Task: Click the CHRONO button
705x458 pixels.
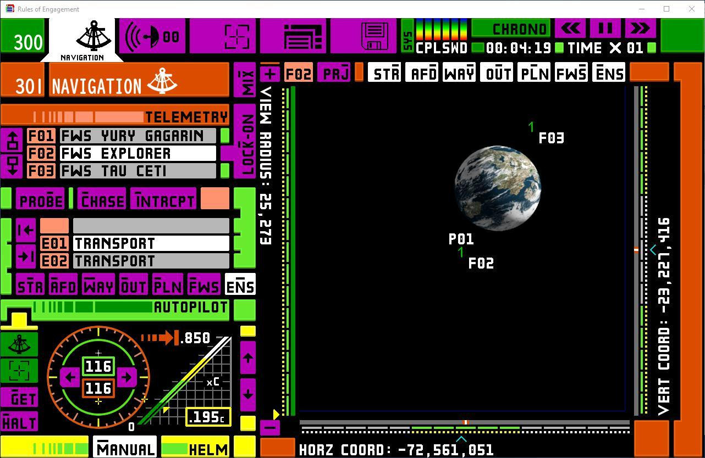Action: pos(511,29)
